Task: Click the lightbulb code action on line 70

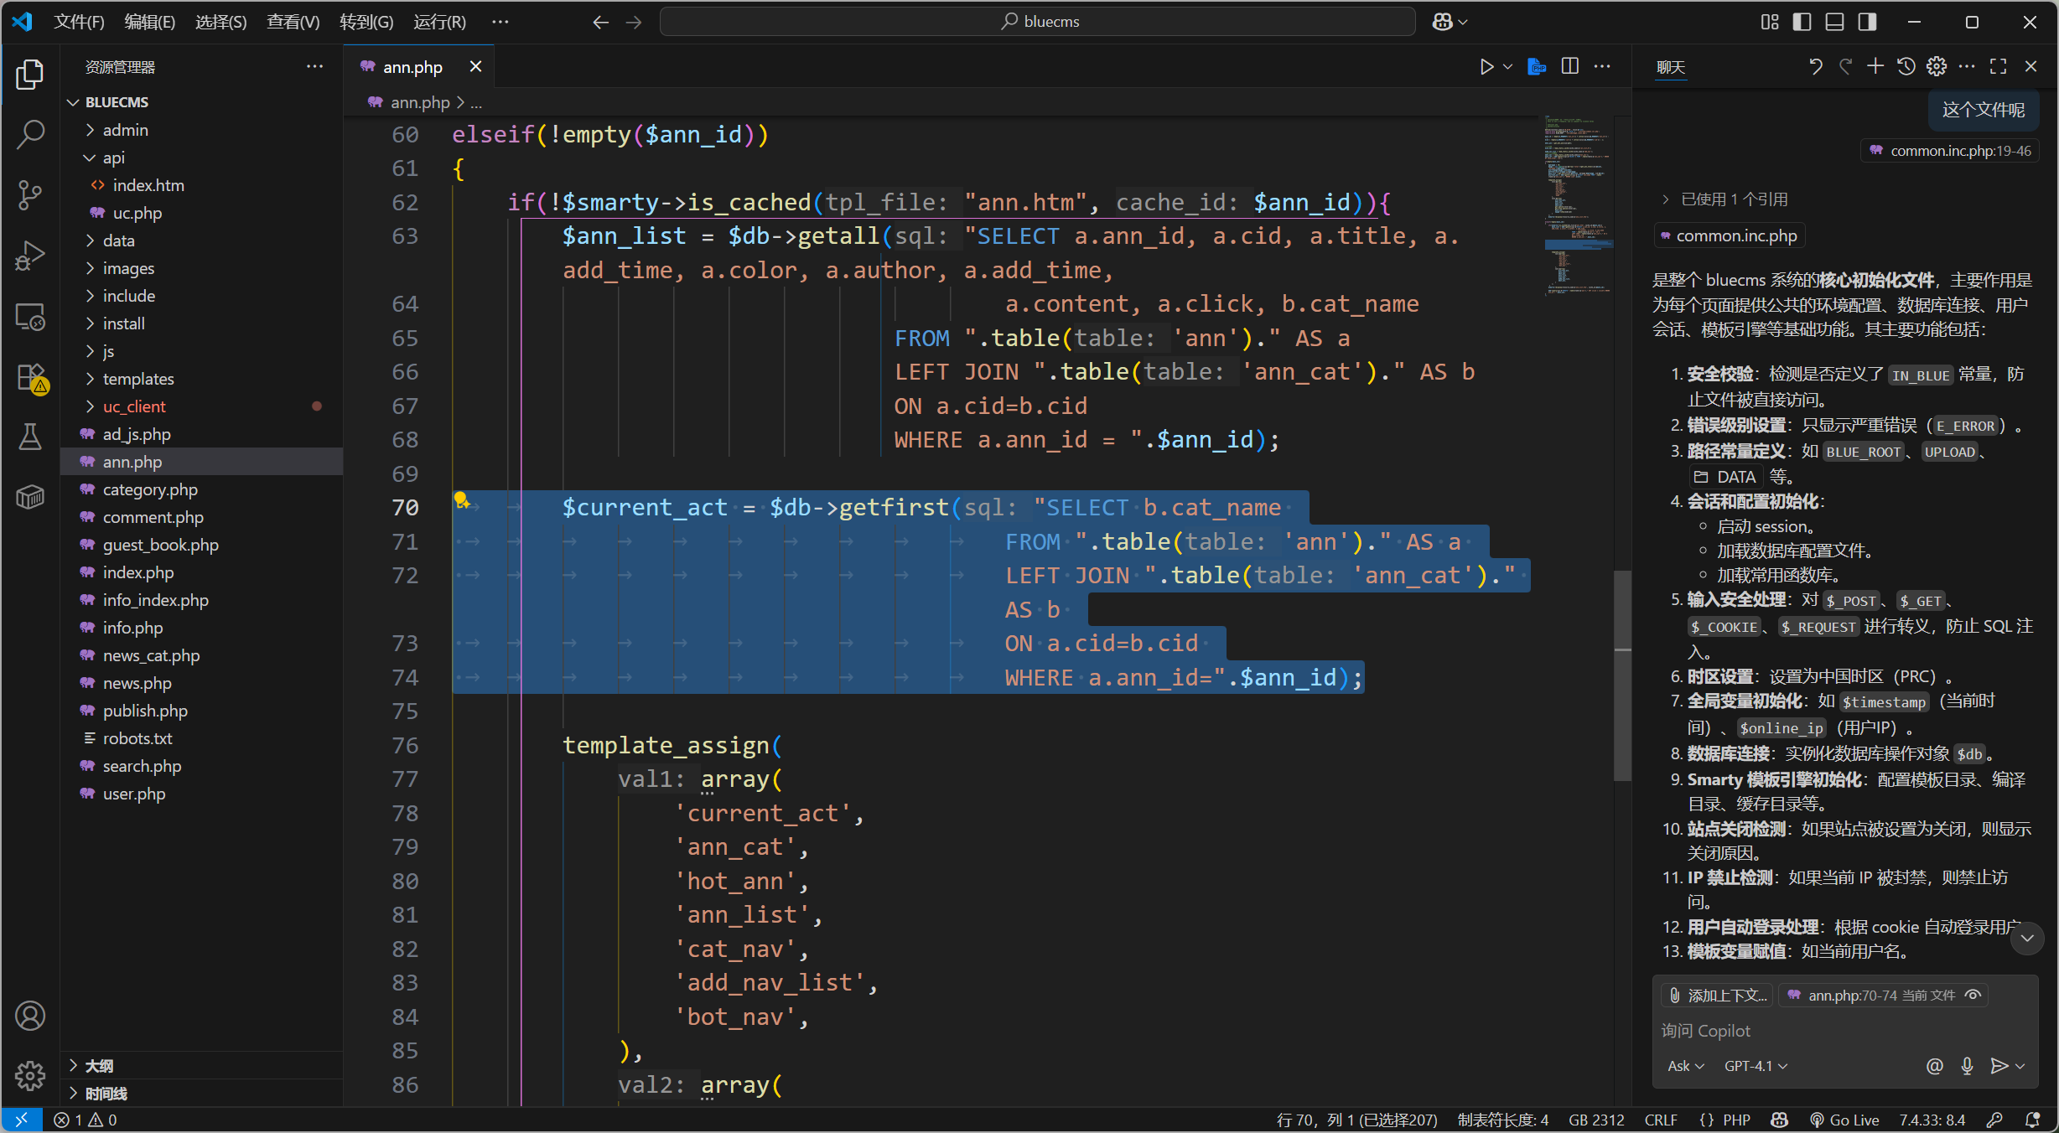Action: click(461, 500)
